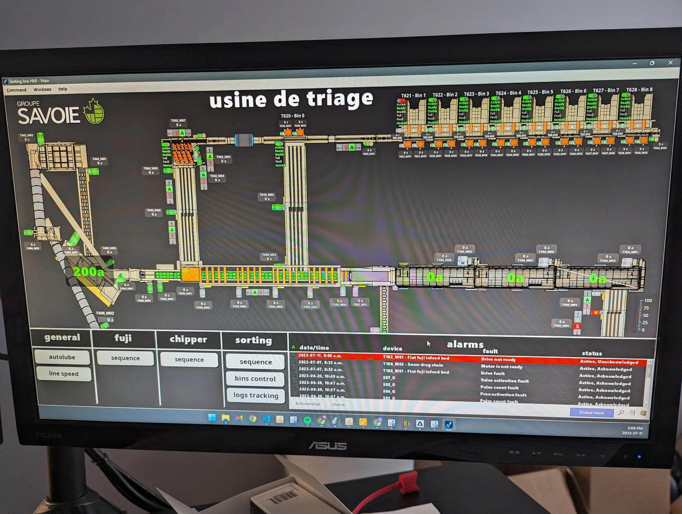This screenshot has height=514, width=682.
Task: Click the speed slider knob at 0
Action: [x=634, y=330]
